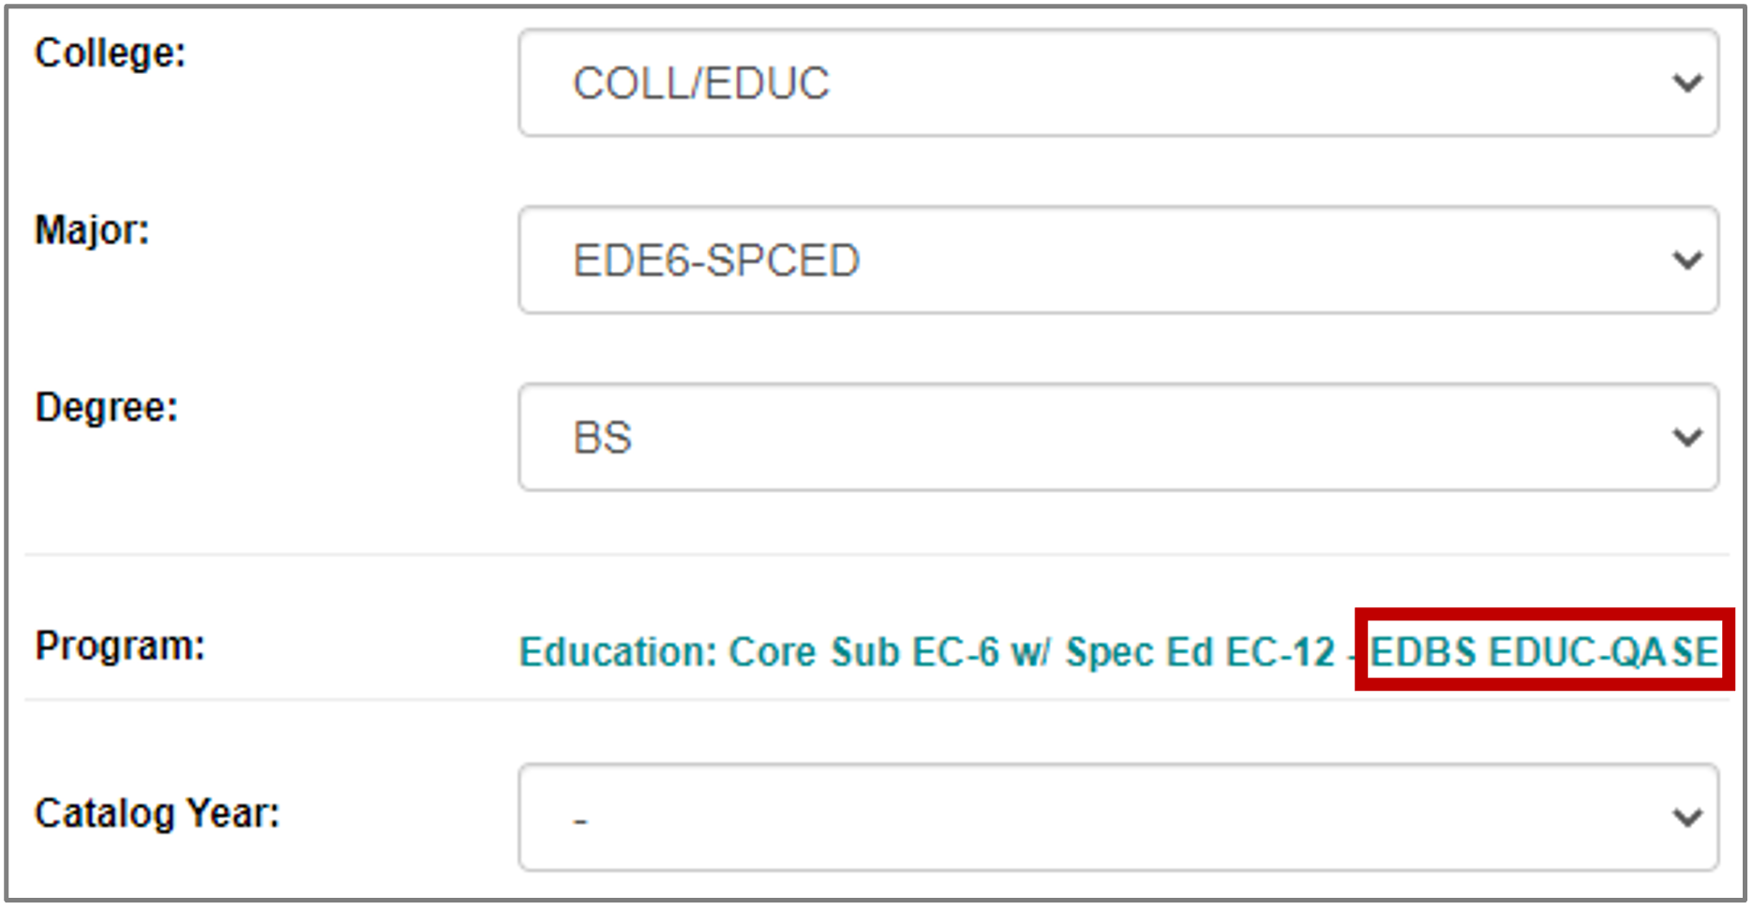Click the highlighted EDBS EDUC-QASE program code
The width and height of the screenshot is (1753, 910).
1544,652
